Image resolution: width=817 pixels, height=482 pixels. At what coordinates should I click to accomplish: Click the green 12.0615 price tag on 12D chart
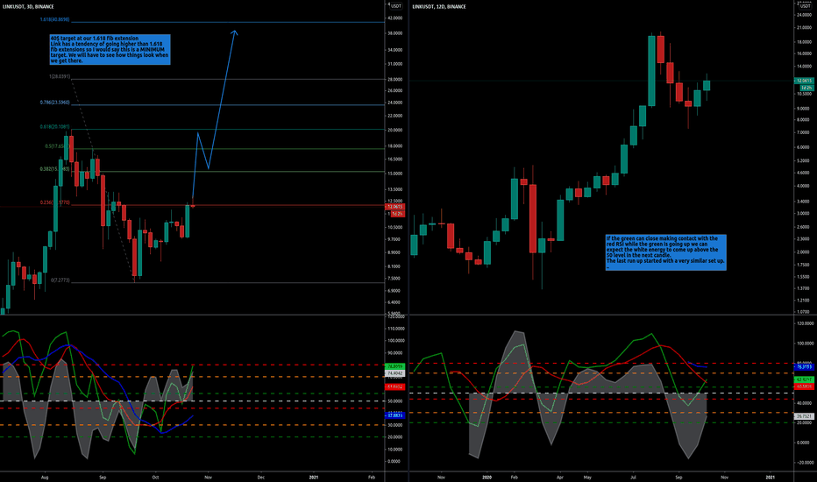point(804,81)
